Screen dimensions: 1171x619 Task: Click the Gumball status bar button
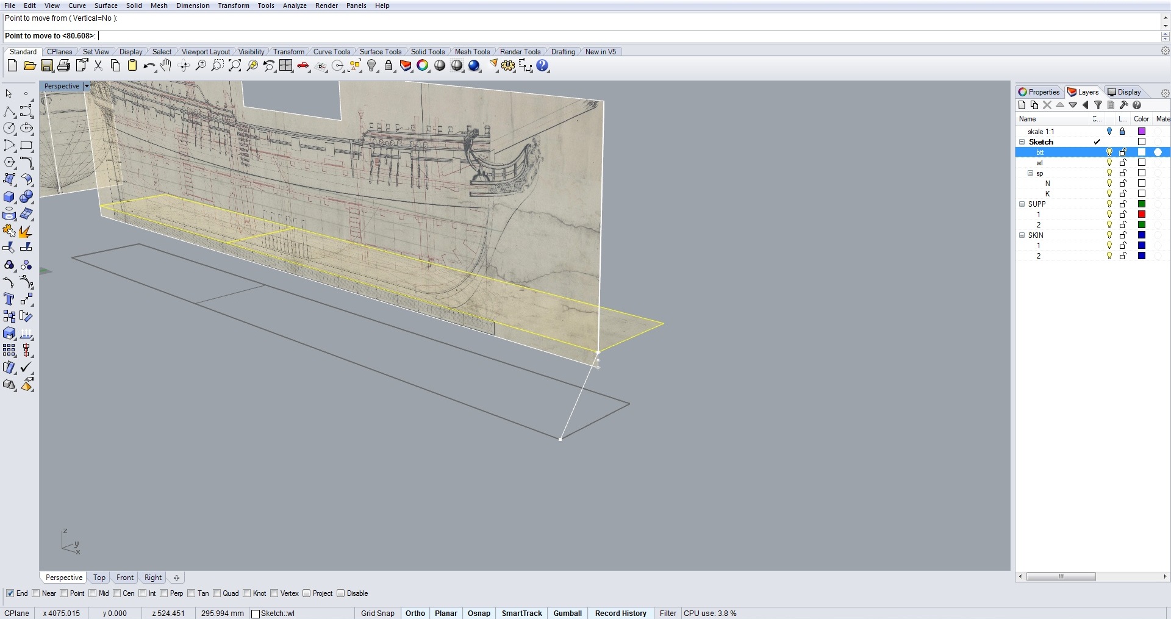click(x=567, y=613)
